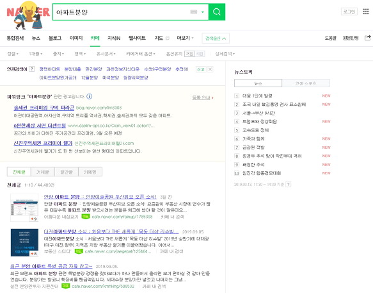Click the Naver logo with holiday doodle
Image resolution: width=373 pixels, height=293 pixels.
point(28,15)
